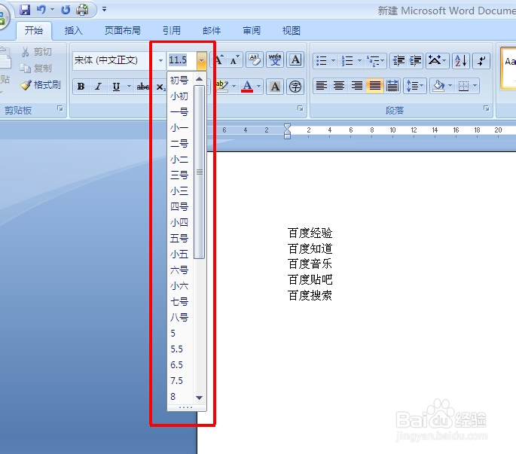Toggle Align Text Left

tap(321, 86)
